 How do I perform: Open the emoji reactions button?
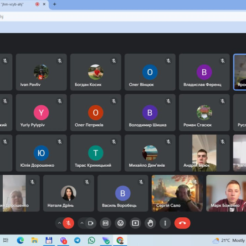click(x=120, y=223)
